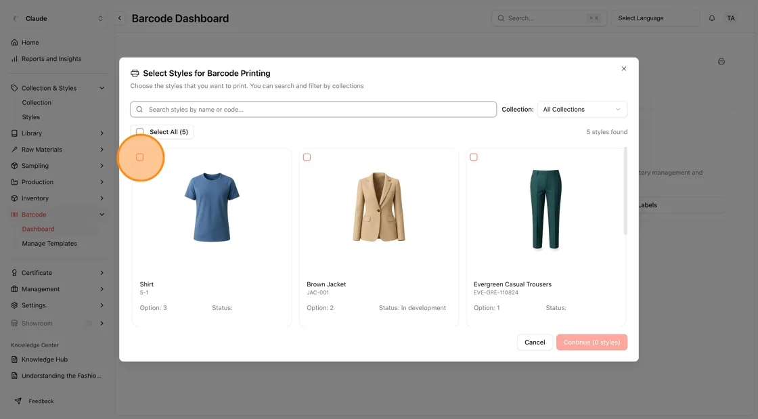Click the Feedback paper plane icon
Screen dimensions: 758x419
(18, 401)
